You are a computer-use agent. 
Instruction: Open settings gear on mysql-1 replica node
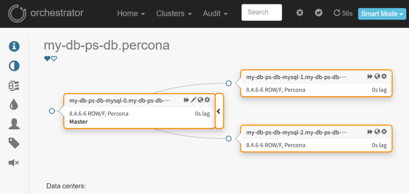click(384, 76)
